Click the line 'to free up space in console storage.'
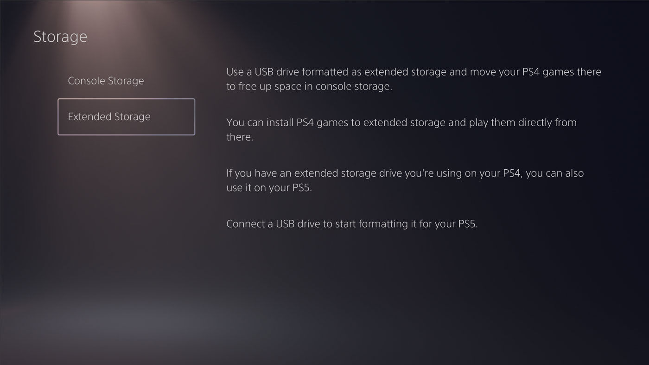Screen dimensions: 649x365 coord(309,87)
